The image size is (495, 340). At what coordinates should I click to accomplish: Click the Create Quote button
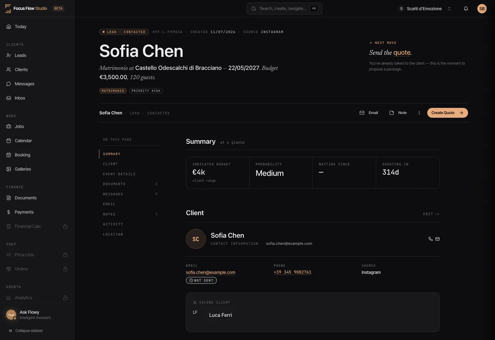coord(447,113)
